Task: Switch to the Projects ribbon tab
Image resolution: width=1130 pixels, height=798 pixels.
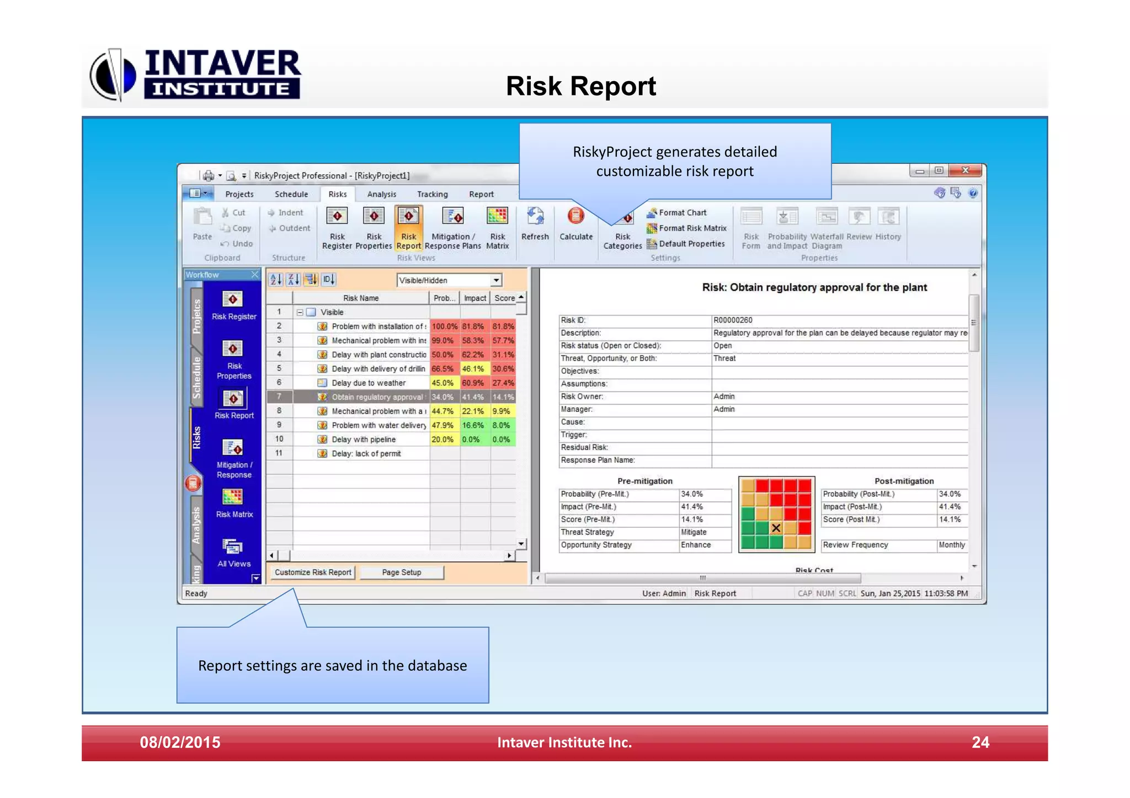Action: [239, 194]
